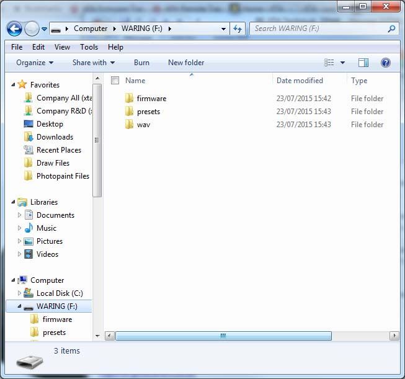The image size is (405, 379).
Task: Select the Videos film icon
Action: [29, 254]
